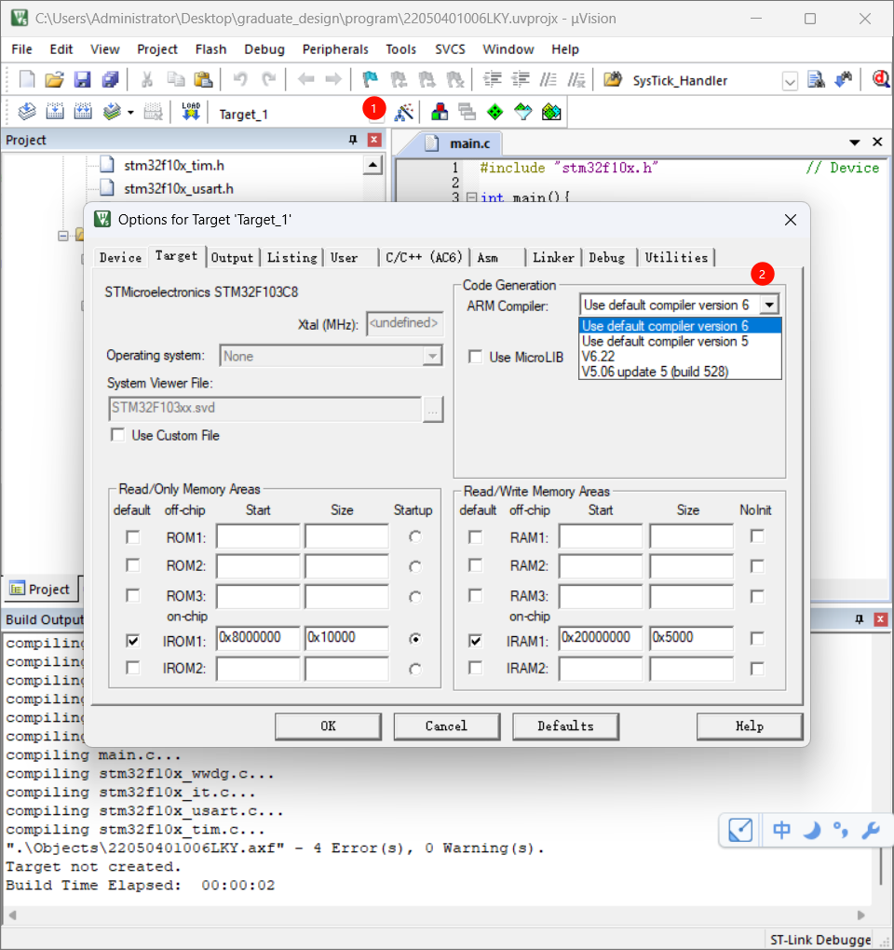
Task: Click the IROM1 Start address field
Action: click(258, 638)
